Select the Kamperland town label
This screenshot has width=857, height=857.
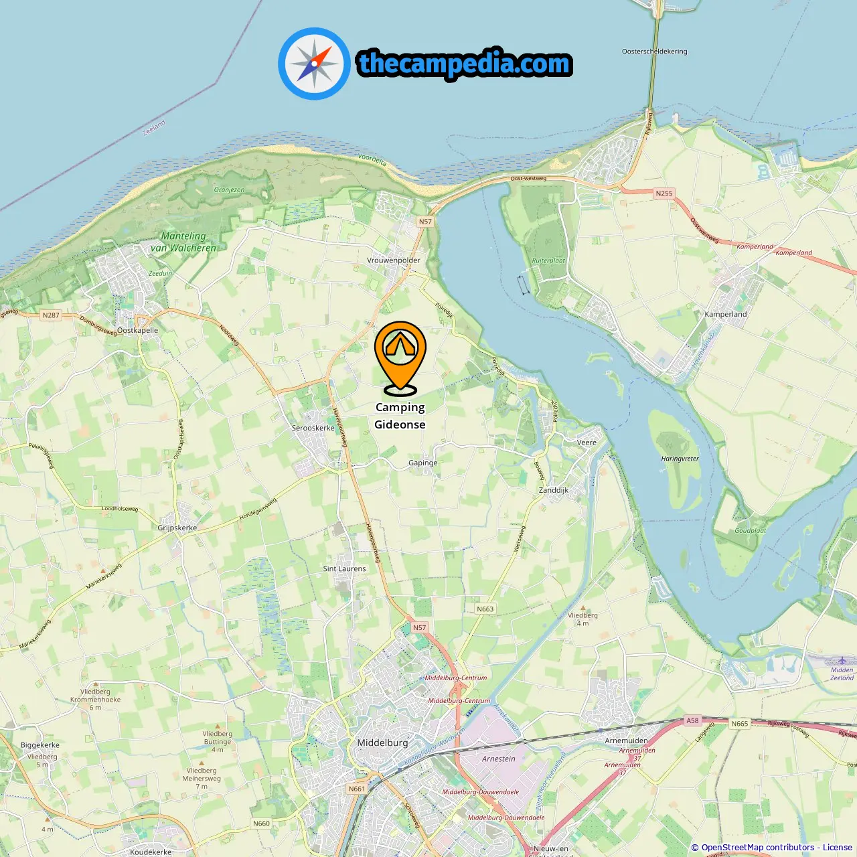point(726,314)
